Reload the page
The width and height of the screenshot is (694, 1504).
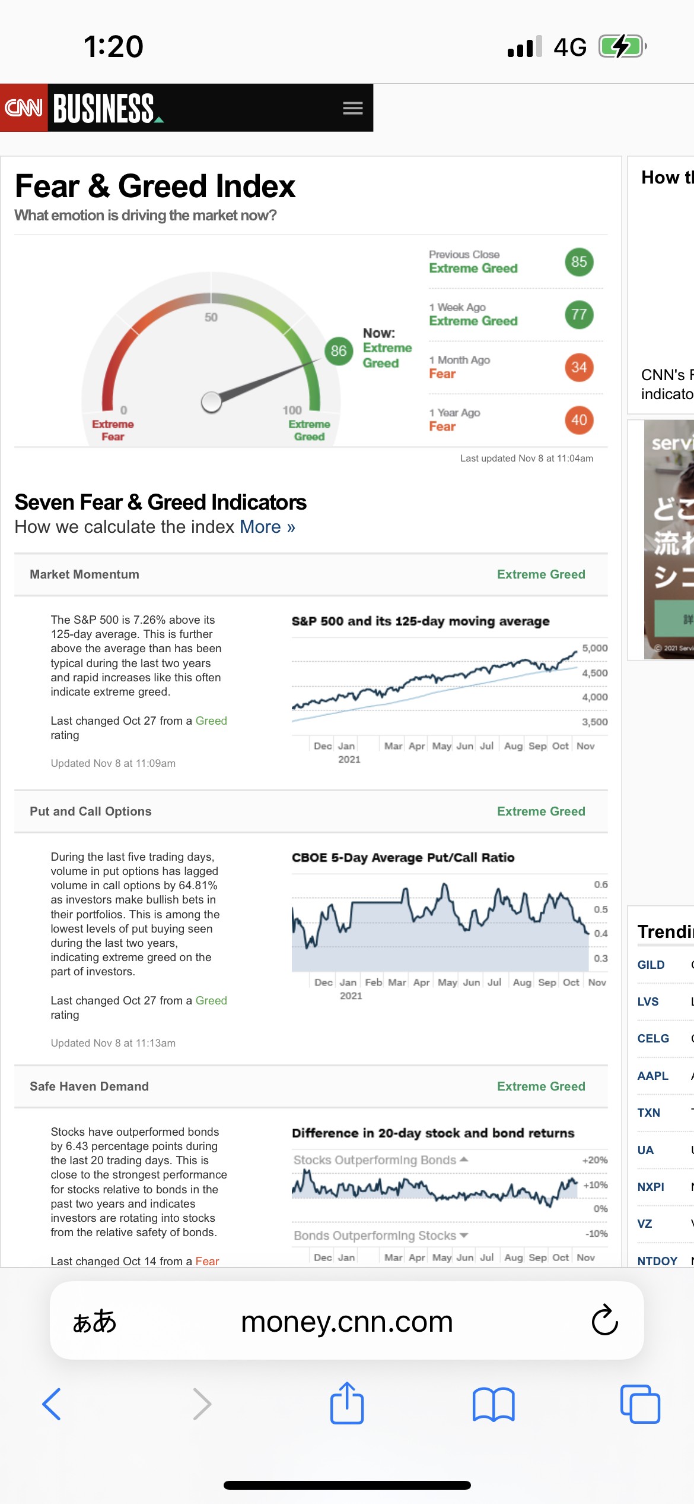pyautogui.click(x=604, y=1321)
